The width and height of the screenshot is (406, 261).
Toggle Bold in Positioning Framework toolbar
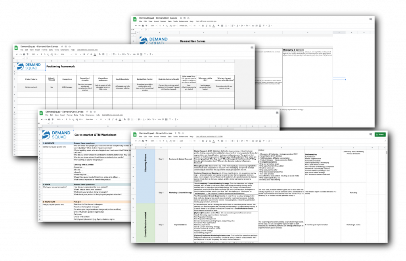[84, 54]
